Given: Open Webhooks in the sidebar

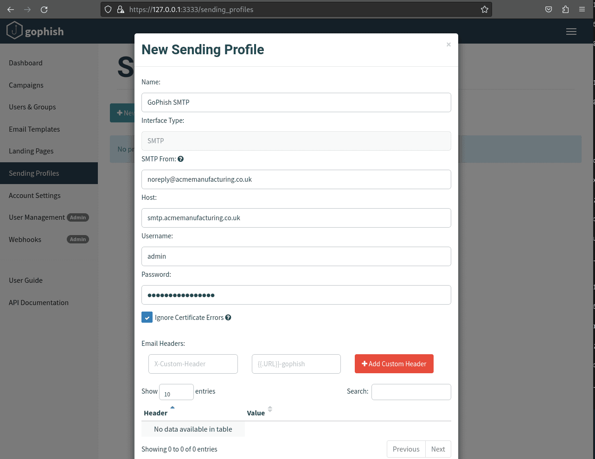Looking at the screenshot, I should 25,240.
